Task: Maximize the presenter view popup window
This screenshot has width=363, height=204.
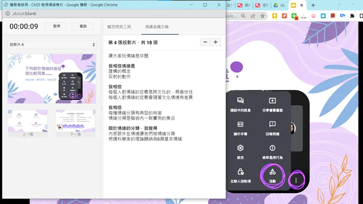Action: [205, 5]
